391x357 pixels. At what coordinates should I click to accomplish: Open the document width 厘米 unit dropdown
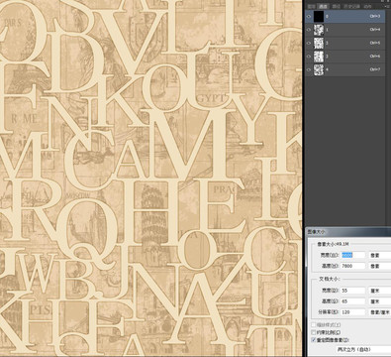380,291
